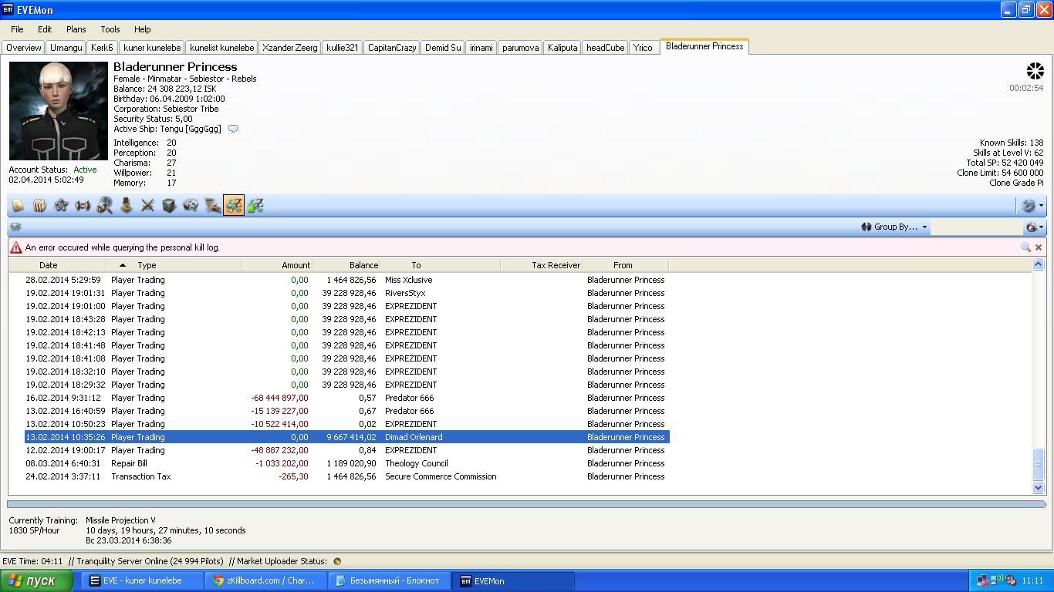Dismiss the kill log error notification
This screenshot has height=592, width=1054.
(1039, 247)
